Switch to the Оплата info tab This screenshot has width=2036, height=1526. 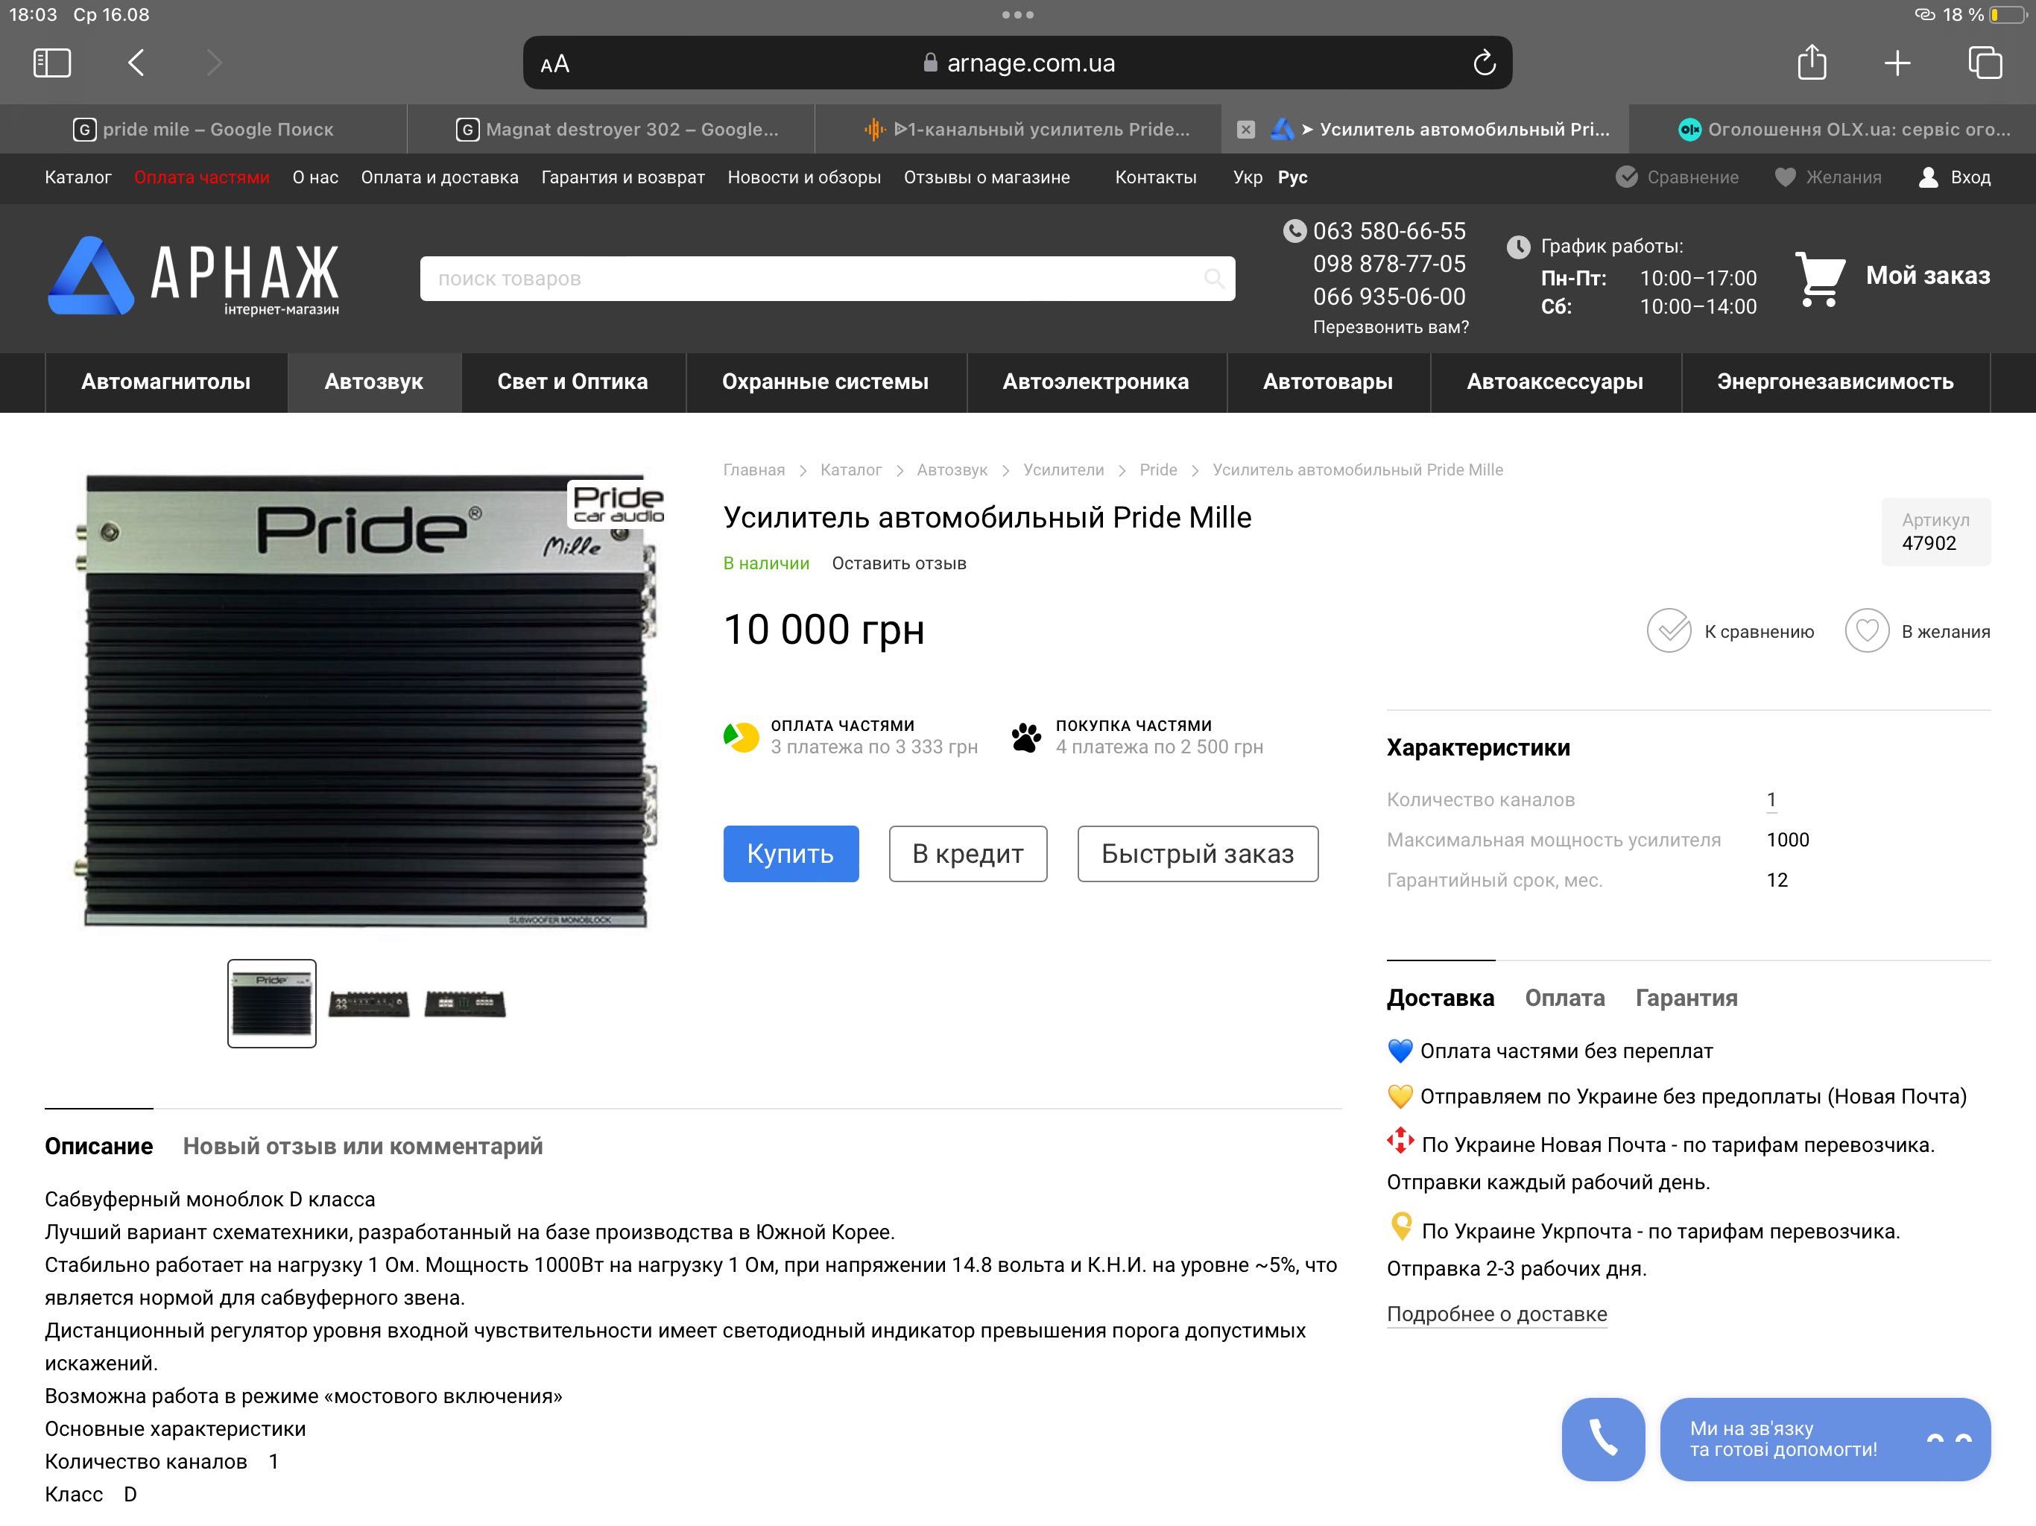pyautogui.click(x=1565, y=998)
